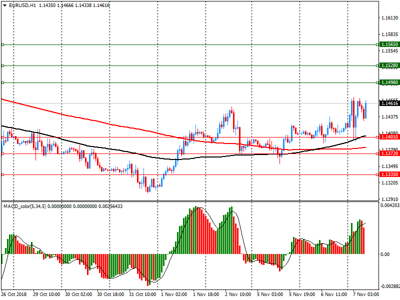Viewport: 400px width, 300px height.
Task: Click the 1 Nov 02:00 time axis label
Action: [175, 295]
